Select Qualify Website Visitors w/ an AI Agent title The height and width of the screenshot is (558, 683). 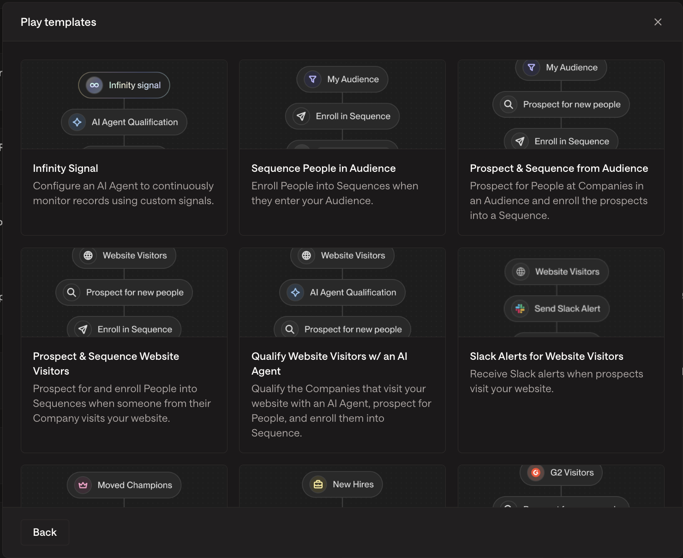tap(330, 364)
